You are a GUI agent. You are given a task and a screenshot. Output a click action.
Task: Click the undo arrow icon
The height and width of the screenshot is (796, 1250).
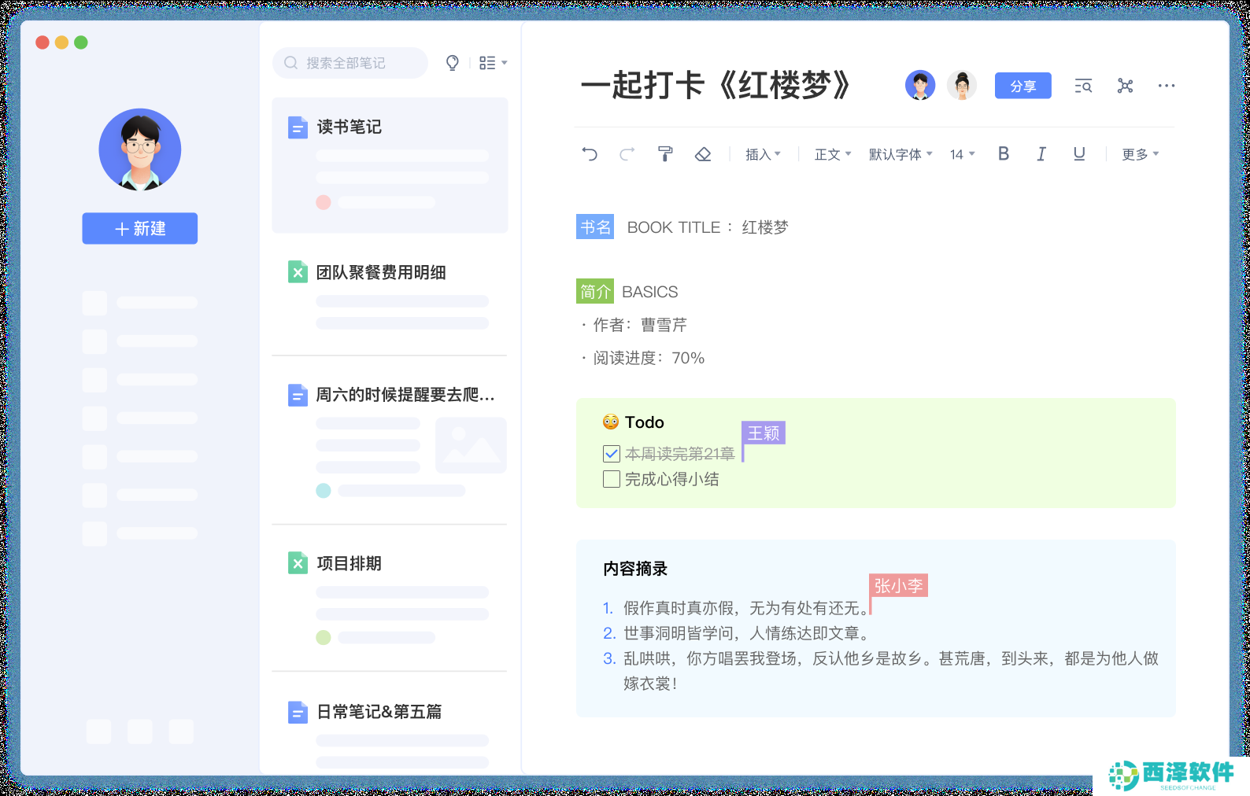coord(590,154)
